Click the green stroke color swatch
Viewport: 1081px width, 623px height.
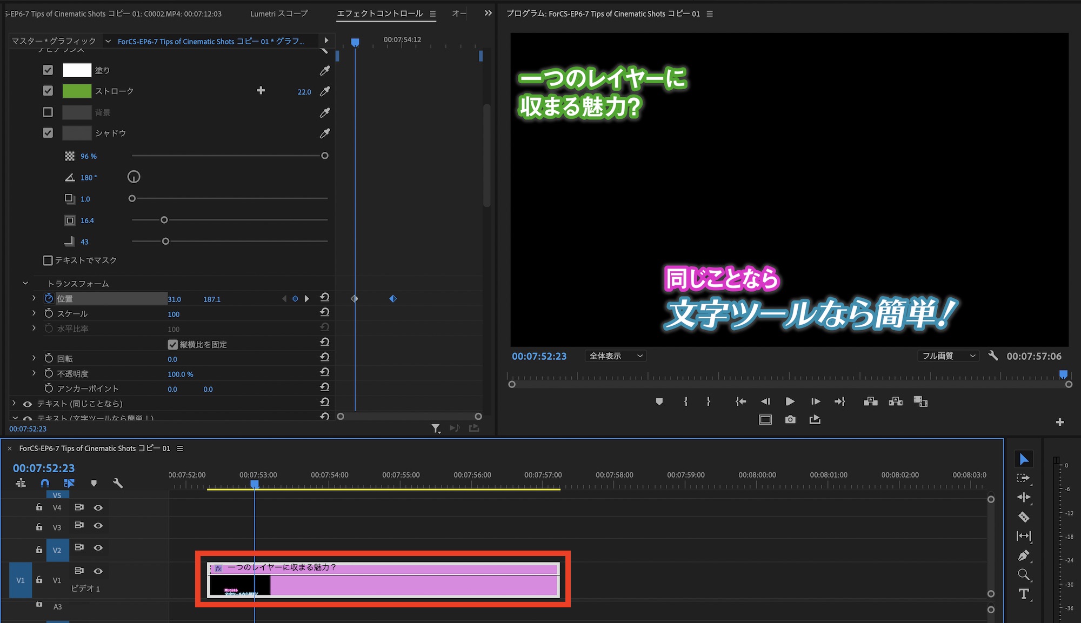tap(77, 91)
